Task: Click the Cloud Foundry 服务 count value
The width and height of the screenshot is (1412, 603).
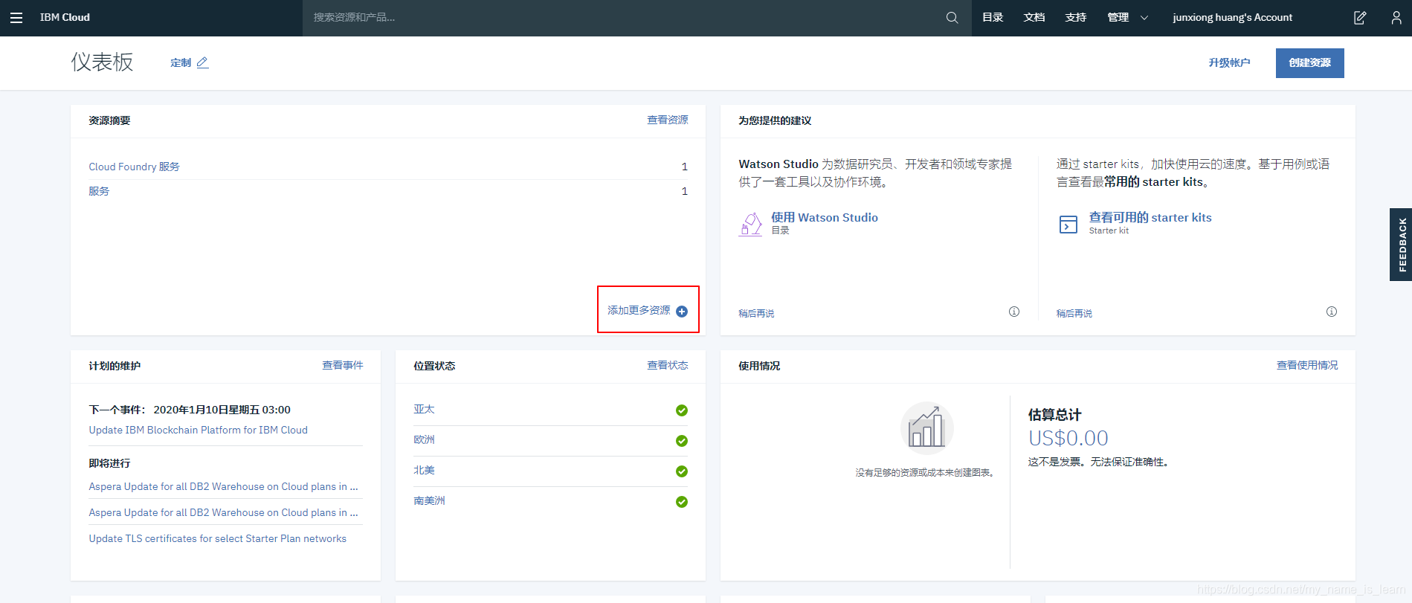Action: click(684, 167)
